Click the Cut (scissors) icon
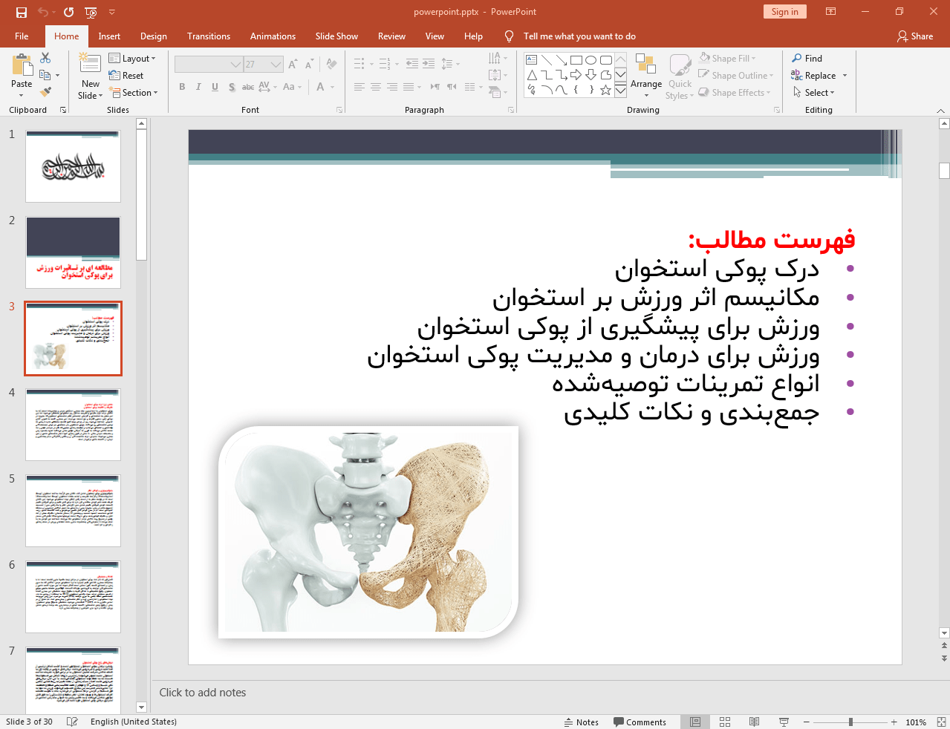The height and width of the screenshot is (729, 950). tap(45, 57)
